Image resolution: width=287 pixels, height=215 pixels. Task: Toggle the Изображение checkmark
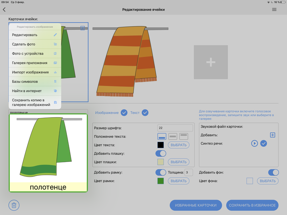(124, 113)
